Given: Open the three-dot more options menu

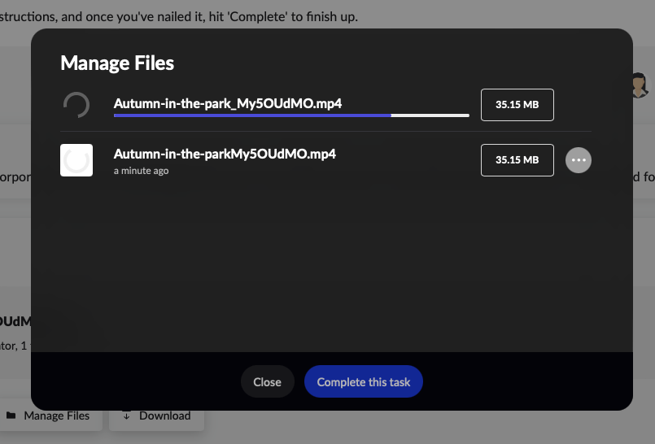Looking at the screenshot, I should [x=579, y=160].
